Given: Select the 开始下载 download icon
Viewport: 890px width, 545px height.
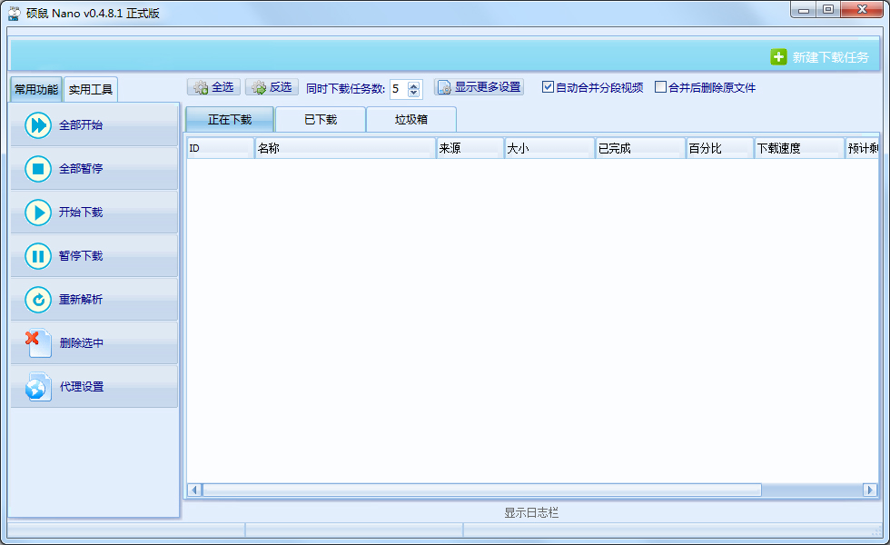Looking at the screenshot, I should [36, 213].
